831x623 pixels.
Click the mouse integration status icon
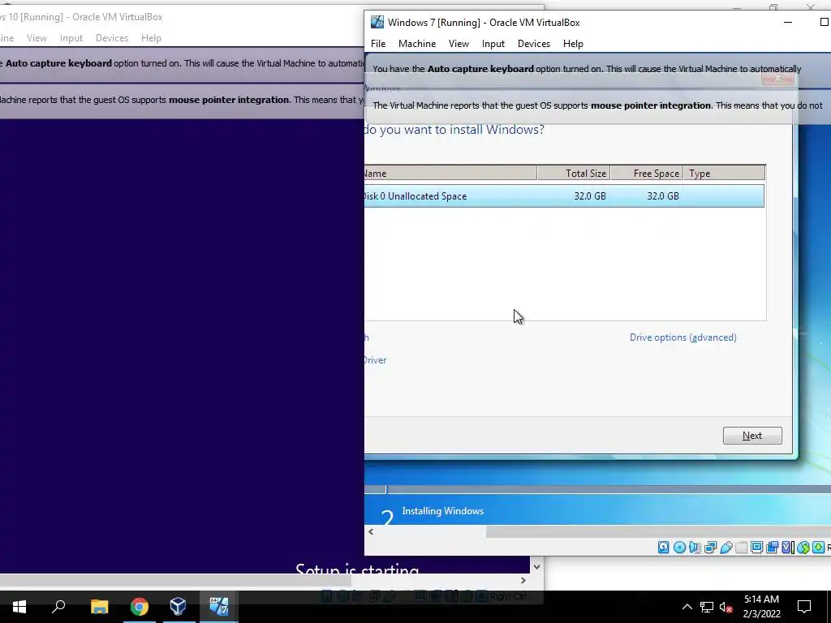pos(803,548)
